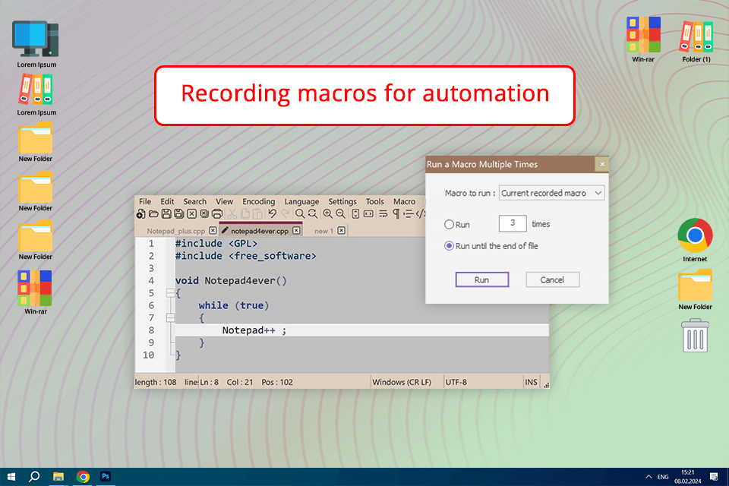Toggle the indent guide toolbar icon
The height and width of the screenshot is (486, 729).
click(409, 214)
